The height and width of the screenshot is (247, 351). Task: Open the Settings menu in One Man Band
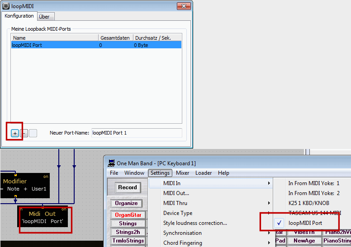pos(160,173)
